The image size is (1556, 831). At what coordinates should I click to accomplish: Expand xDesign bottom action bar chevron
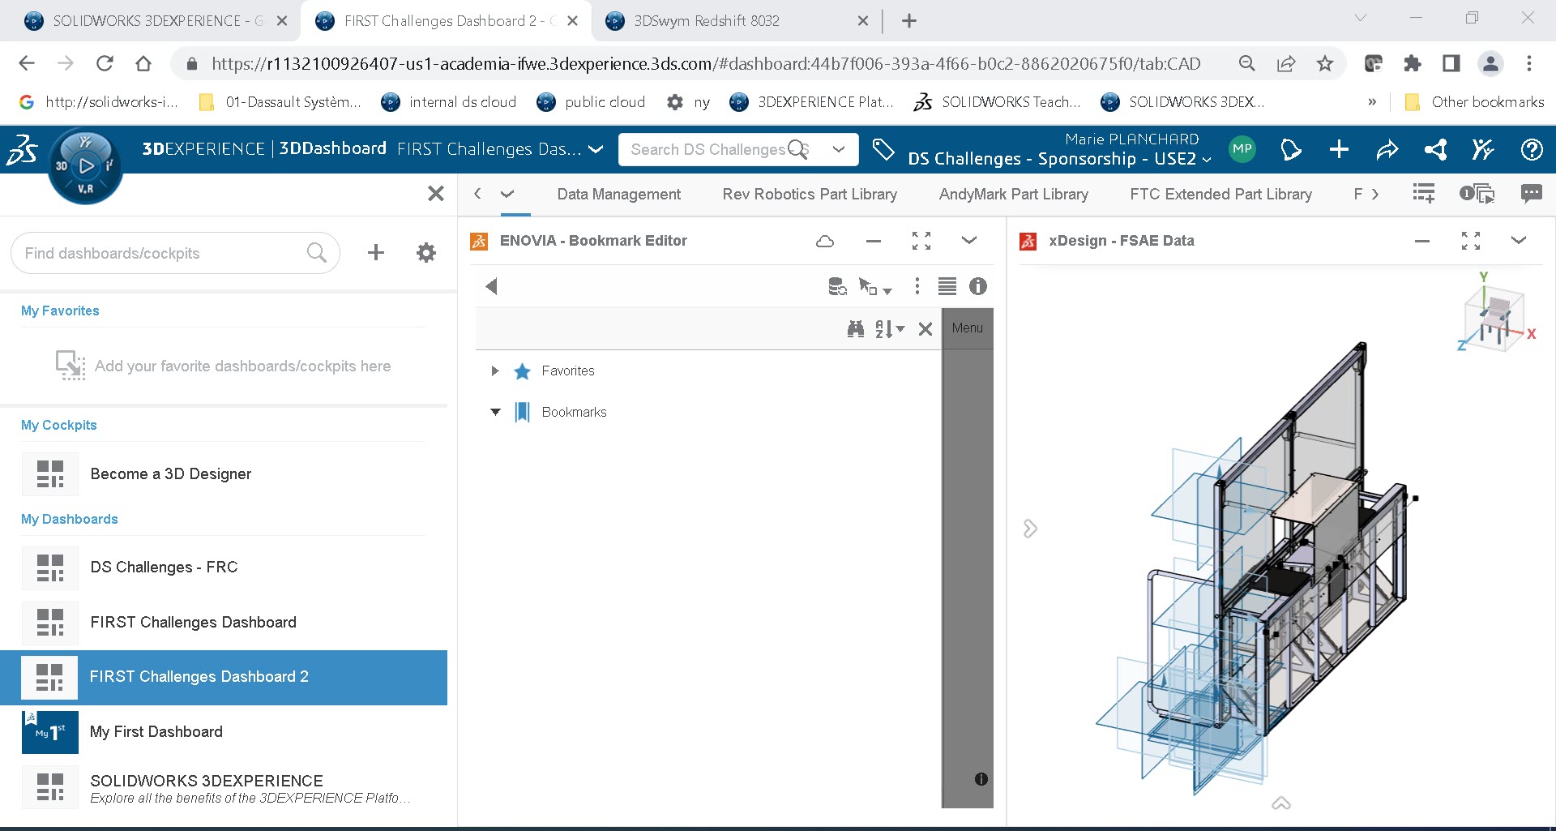pos(1281,803)
